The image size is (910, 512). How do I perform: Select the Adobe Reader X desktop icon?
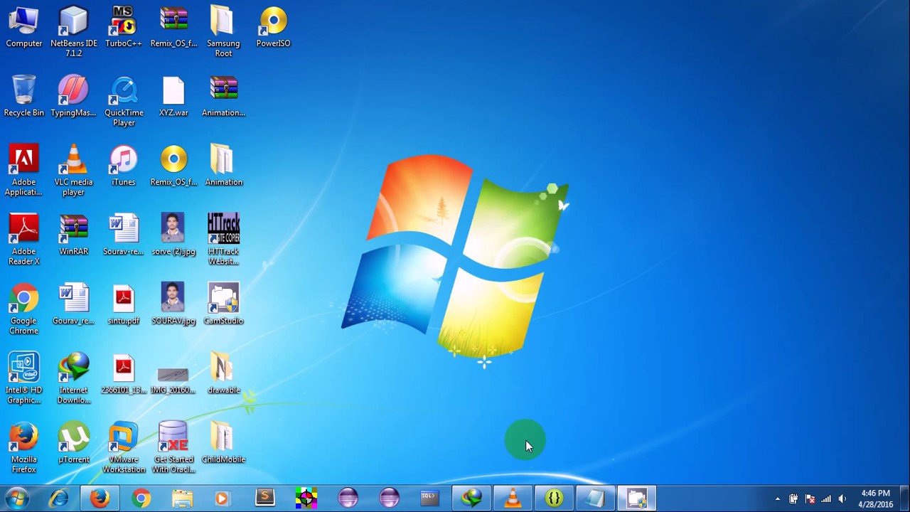pos(23,240)
